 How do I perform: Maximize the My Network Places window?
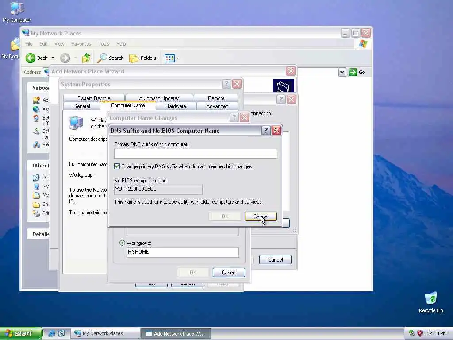356,33
